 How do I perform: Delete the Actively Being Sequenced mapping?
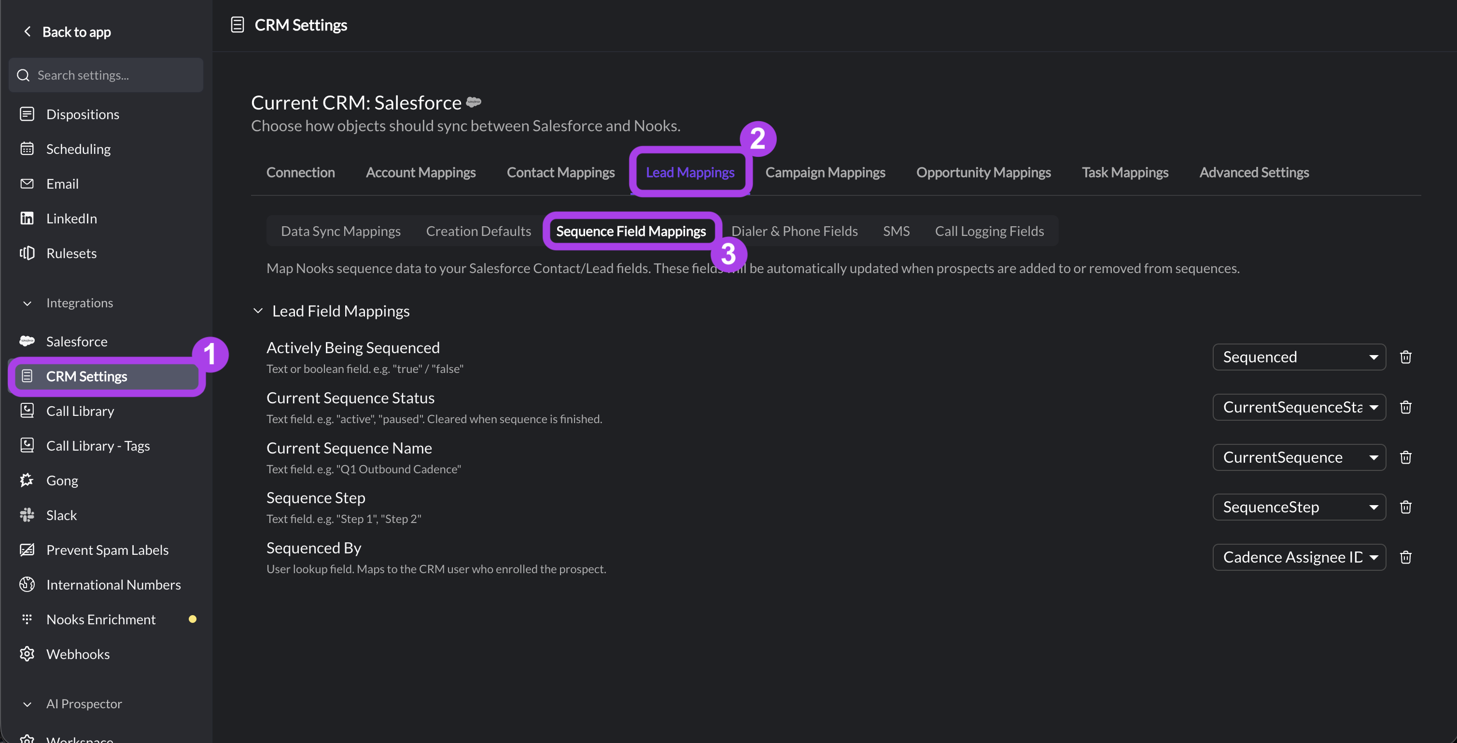pyautogui.click(x=1405, y=357)
